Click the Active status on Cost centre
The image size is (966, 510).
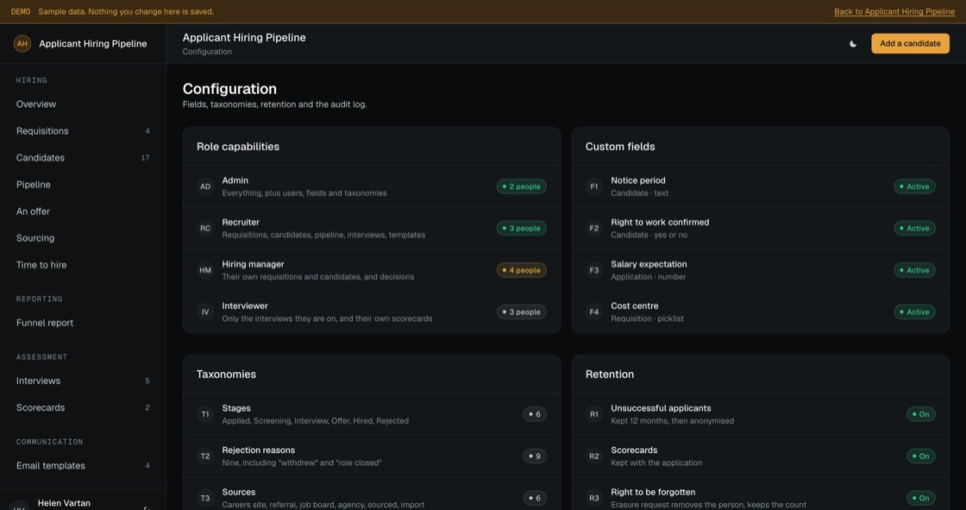[914, 312]
